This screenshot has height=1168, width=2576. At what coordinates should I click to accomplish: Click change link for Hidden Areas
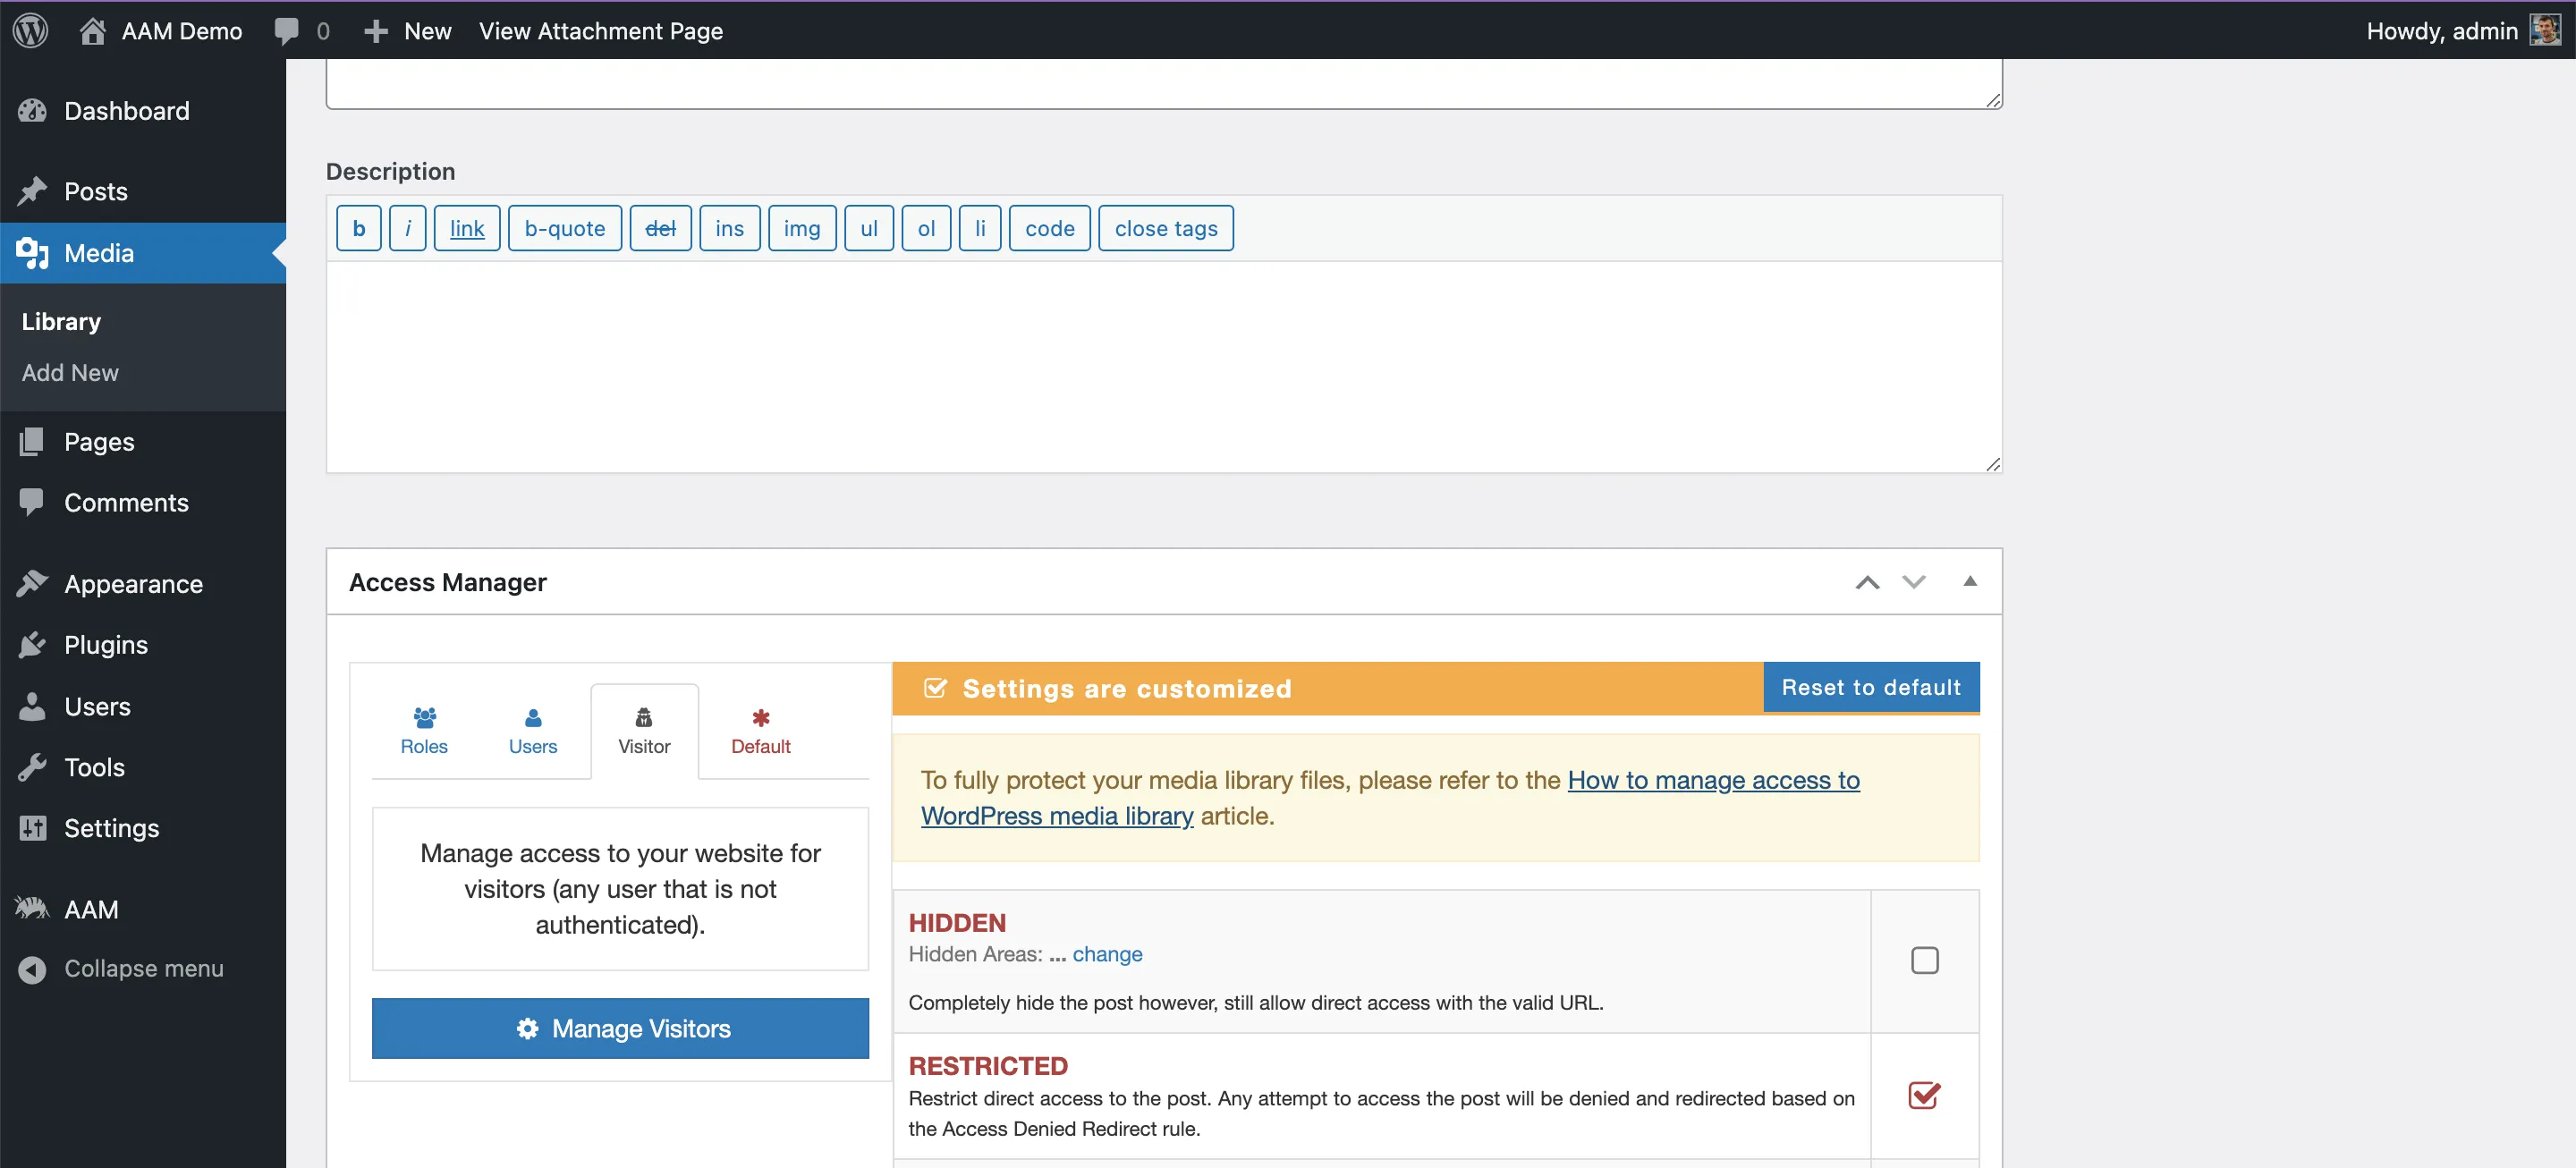pyautogui.click(x=1107, y=954)
